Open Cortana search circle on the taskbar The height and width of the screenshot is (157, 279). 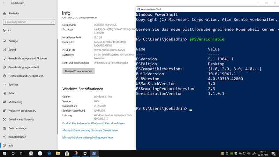click(13, 153)
